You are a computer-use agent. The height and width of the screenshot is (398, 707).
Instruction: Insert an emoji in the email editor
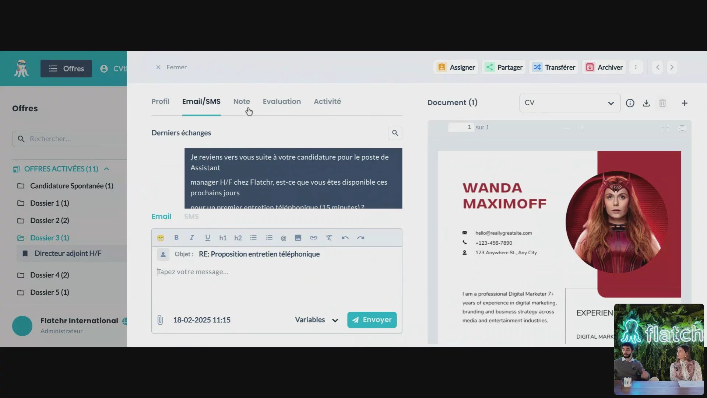[161, 238]
